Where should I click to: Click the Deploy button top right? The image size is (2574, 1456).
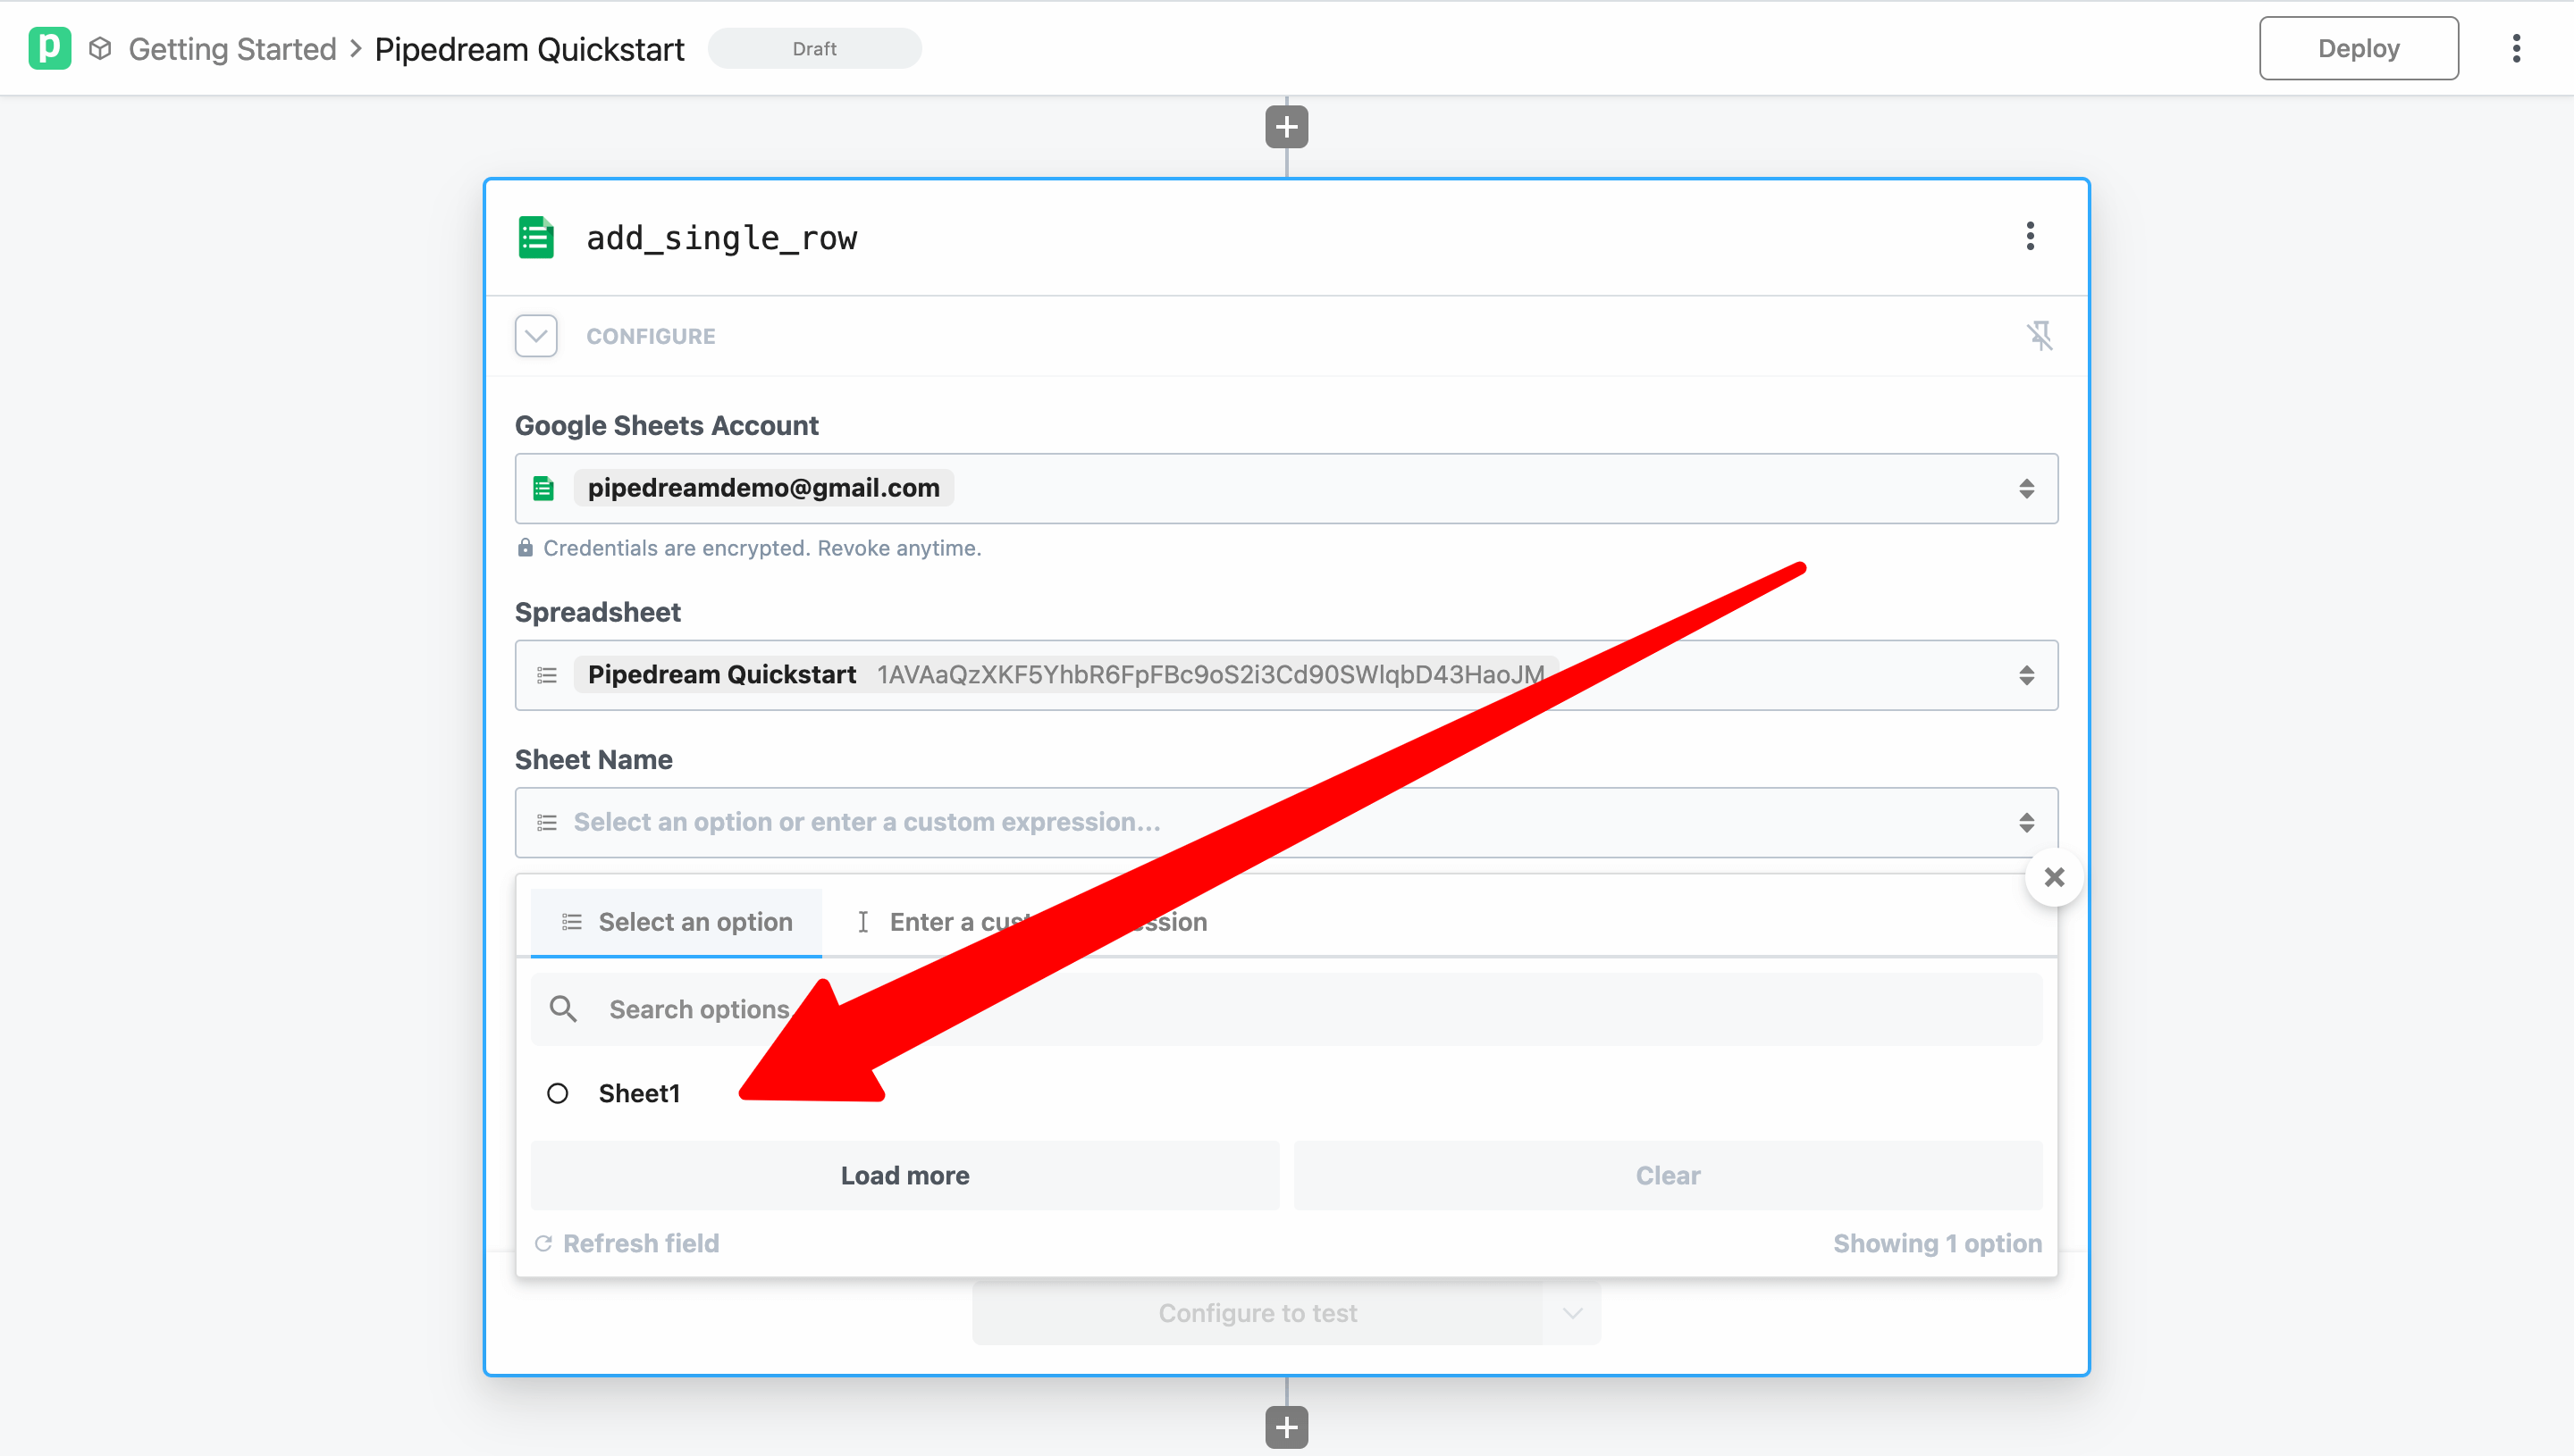tap(2359, 47)
